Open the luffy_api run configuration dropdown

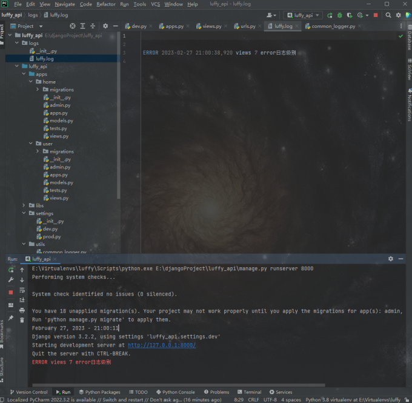point(303,15)
